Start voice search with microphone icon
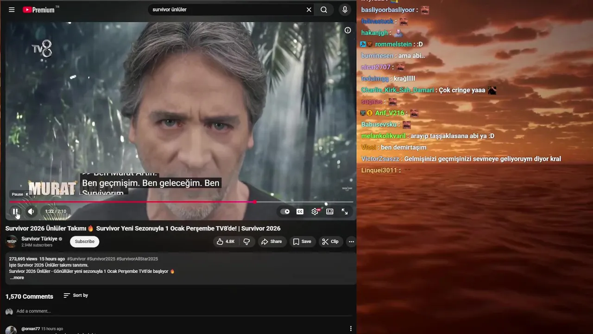593x334 pixels. [345, 10]
